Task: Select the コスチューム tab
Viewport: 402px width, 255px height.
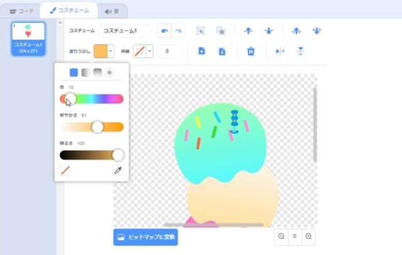Action: (x=69, y=11)
